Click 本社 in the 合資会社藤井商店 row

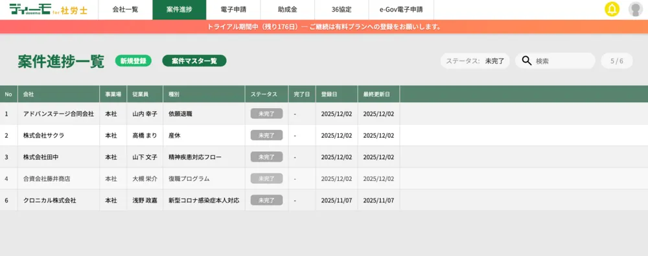tap(111, 179)
